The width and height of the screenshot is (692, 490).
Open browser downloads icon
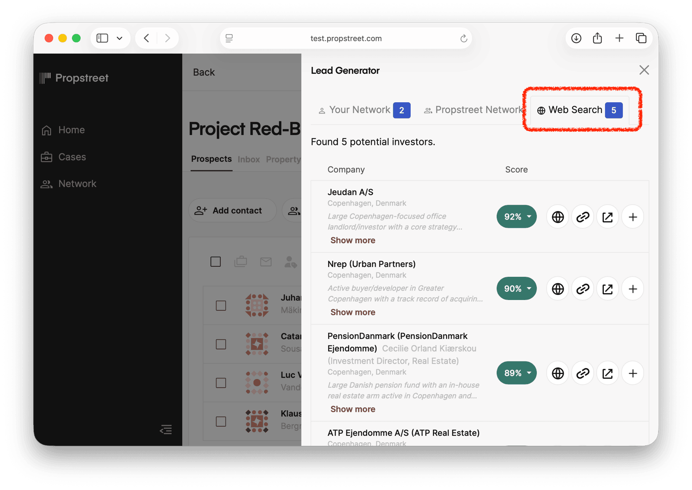tap(576, 38)
